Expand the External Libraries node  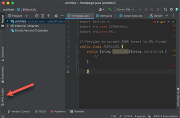(x=8, y=26)
